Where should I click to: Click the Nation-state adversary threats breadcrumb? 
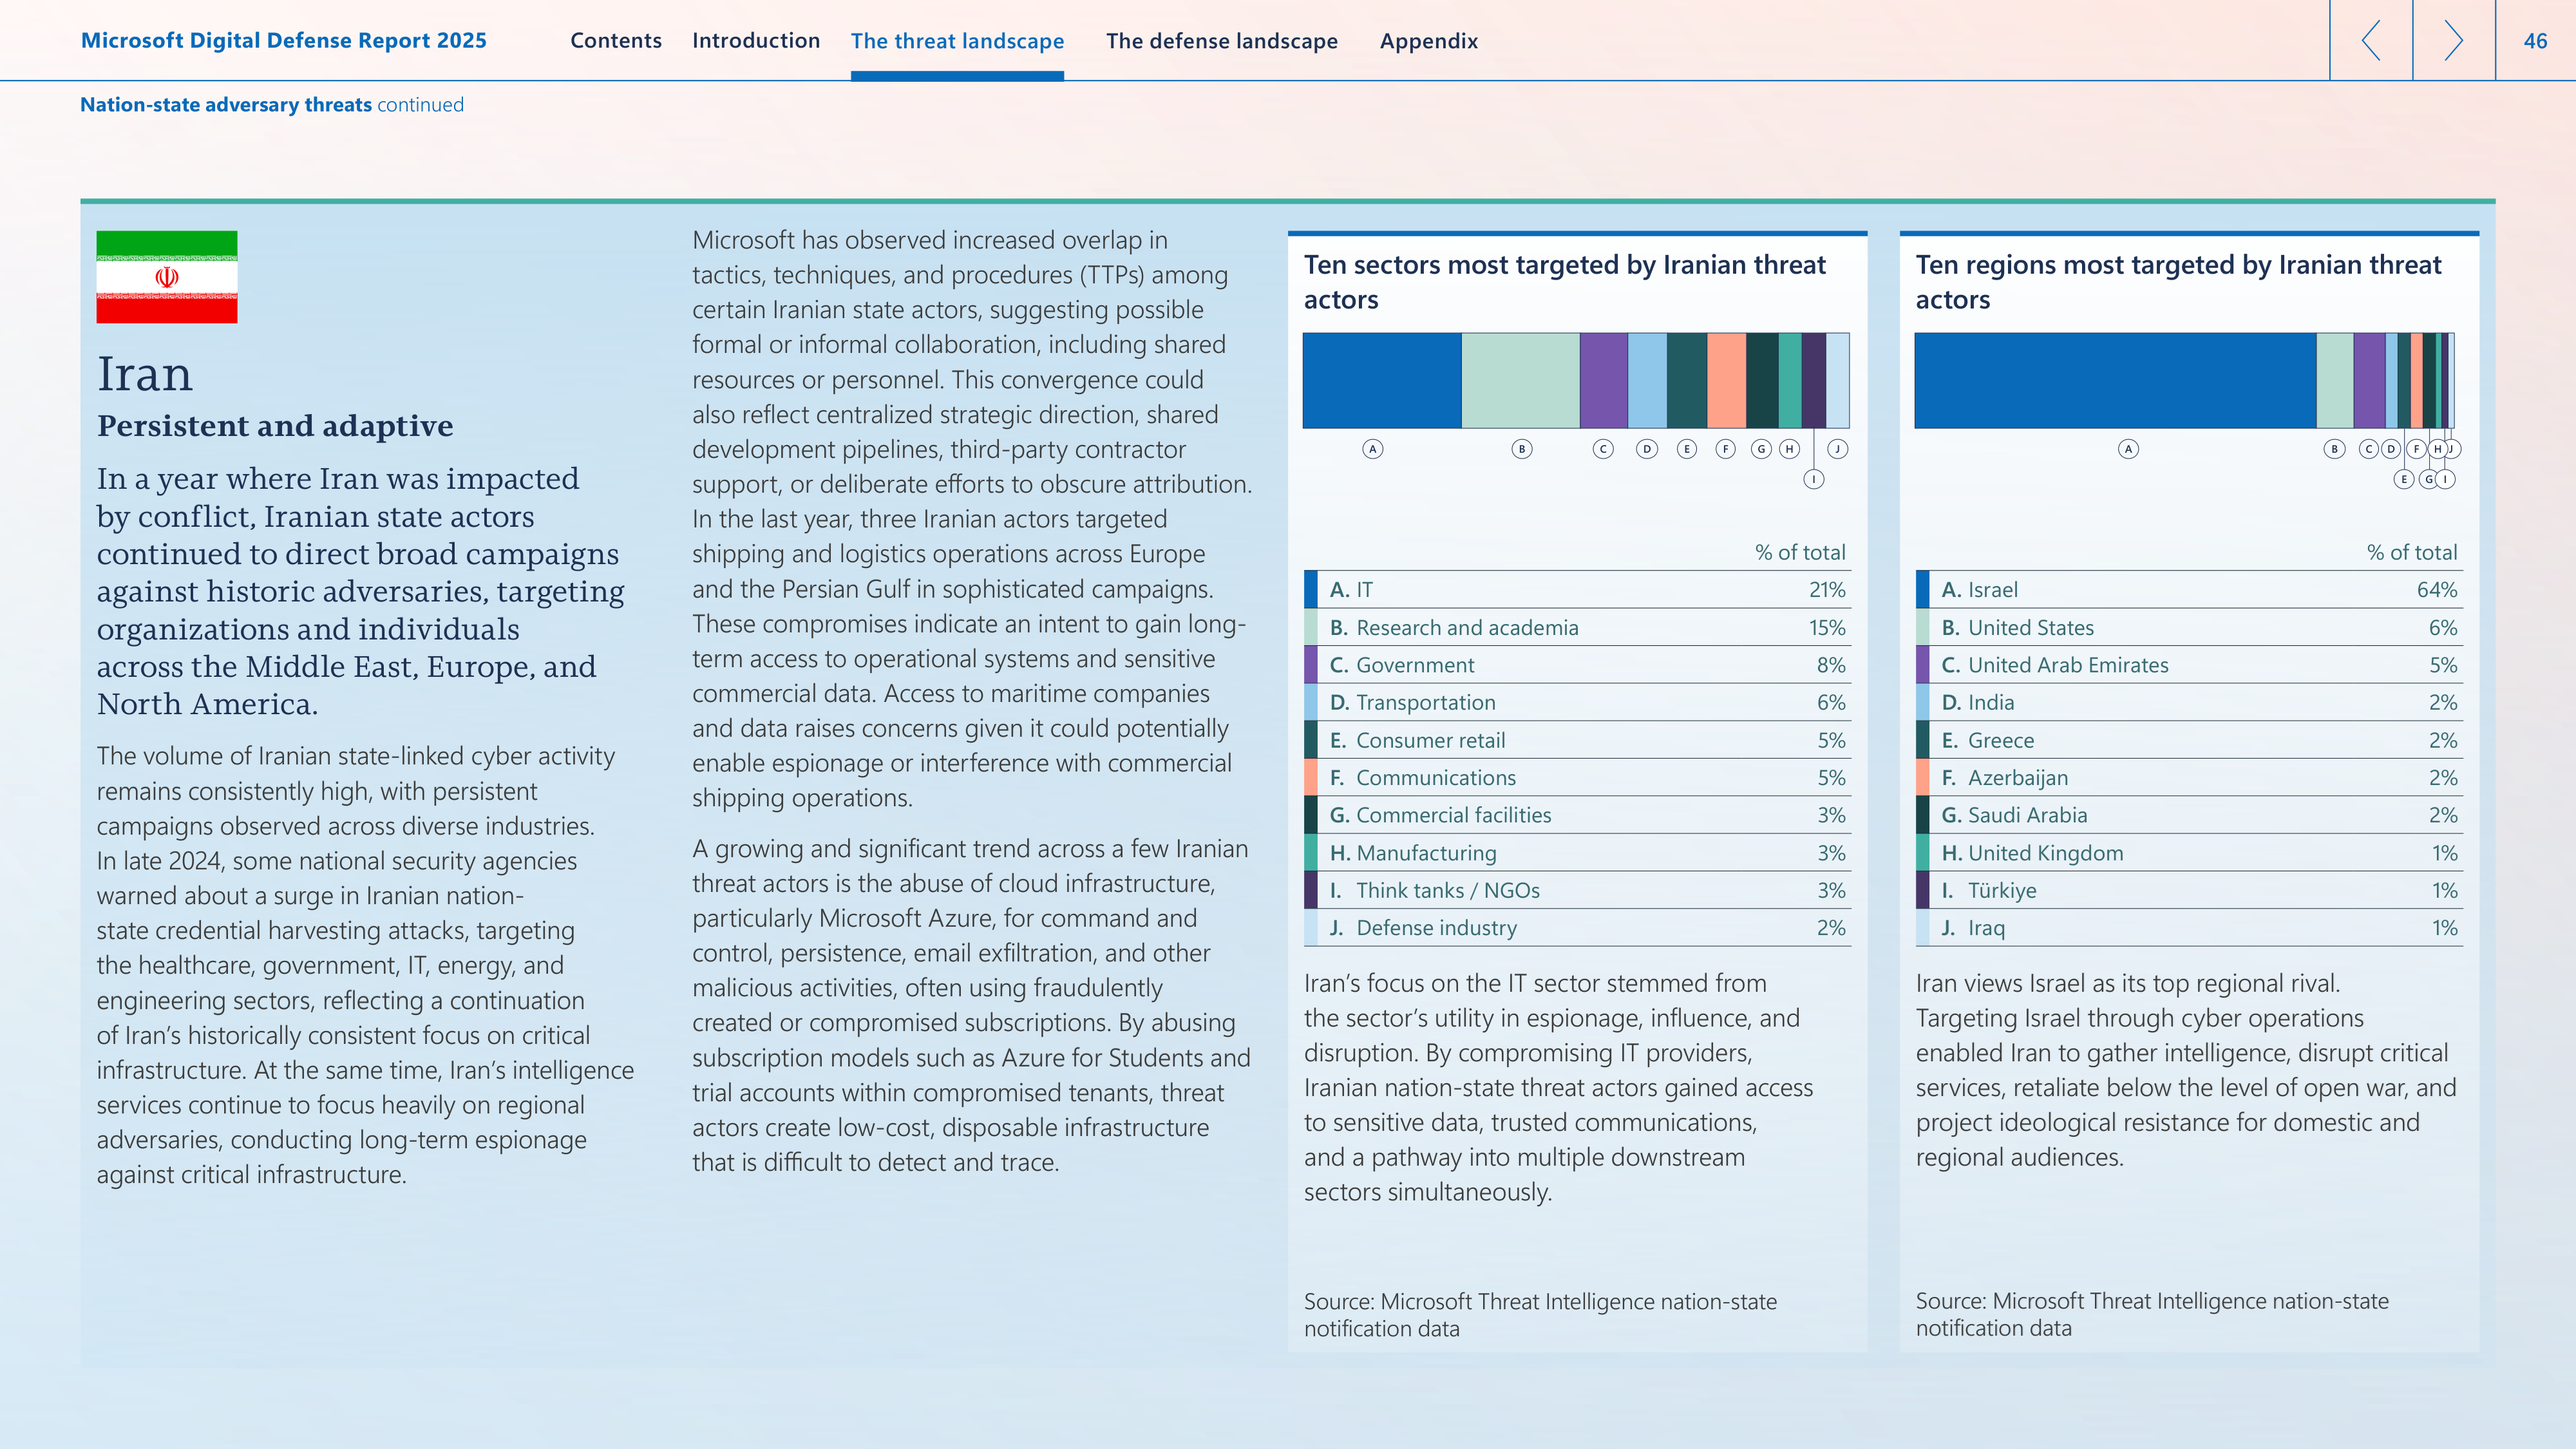tap(226, 105)
